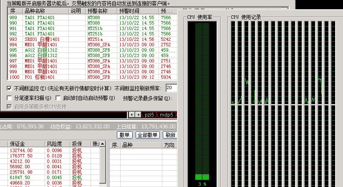The image size is (343, 187).
Task: Switch to the pzl5 tab
Action: coord(149,115)
